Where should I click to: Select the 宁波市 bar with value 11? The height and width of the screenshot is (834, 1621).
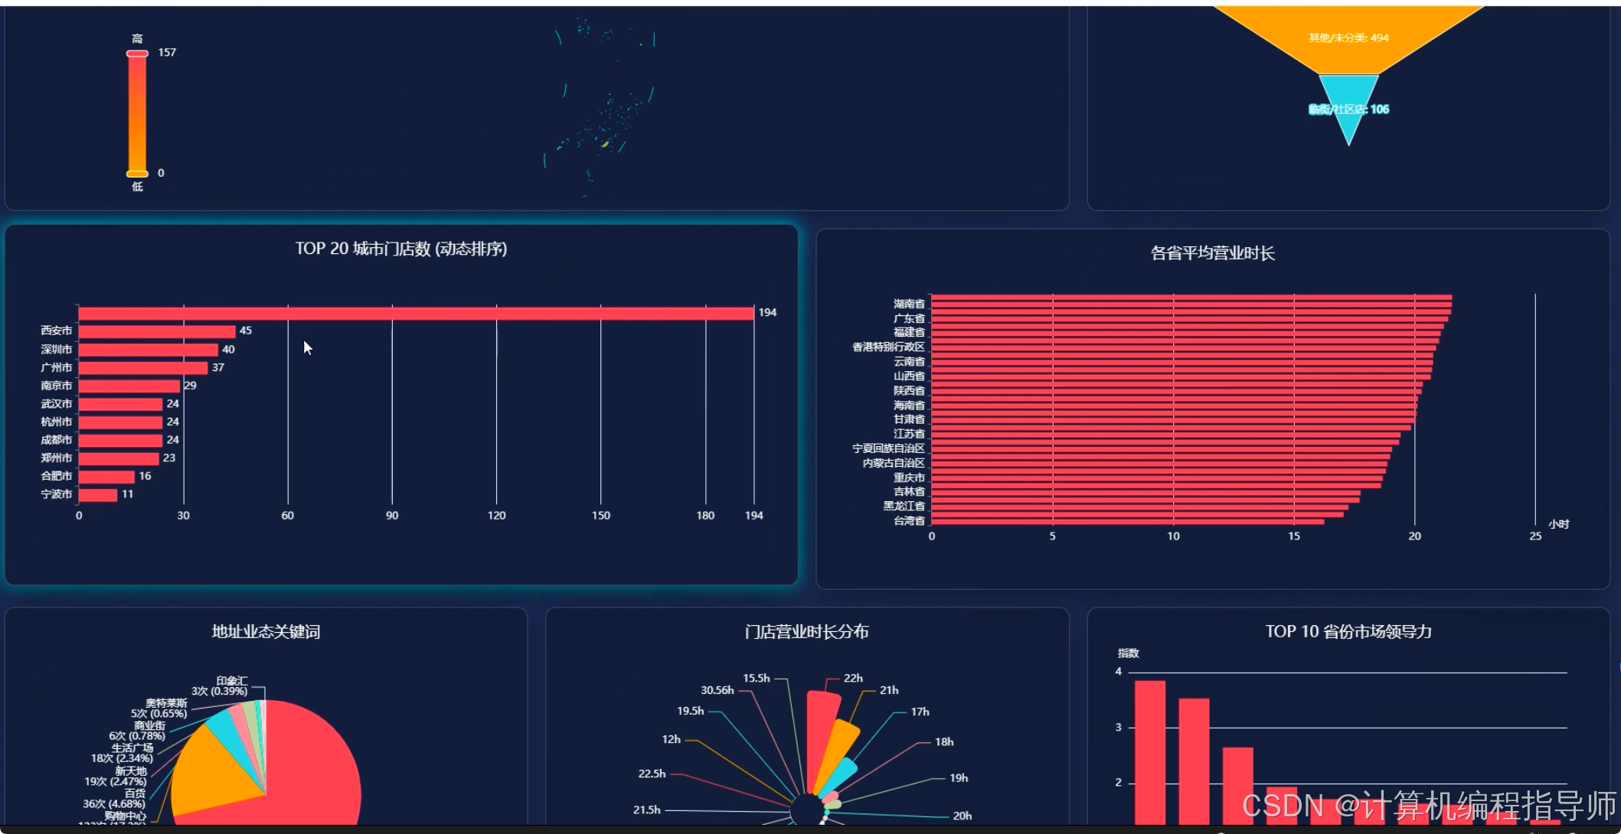(98, 495)
